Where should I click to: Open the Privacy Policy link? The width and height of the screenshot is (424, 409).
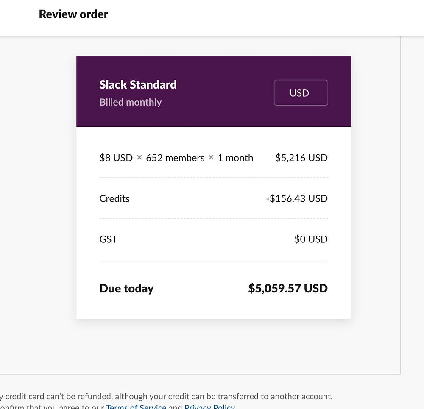[209, 406]
